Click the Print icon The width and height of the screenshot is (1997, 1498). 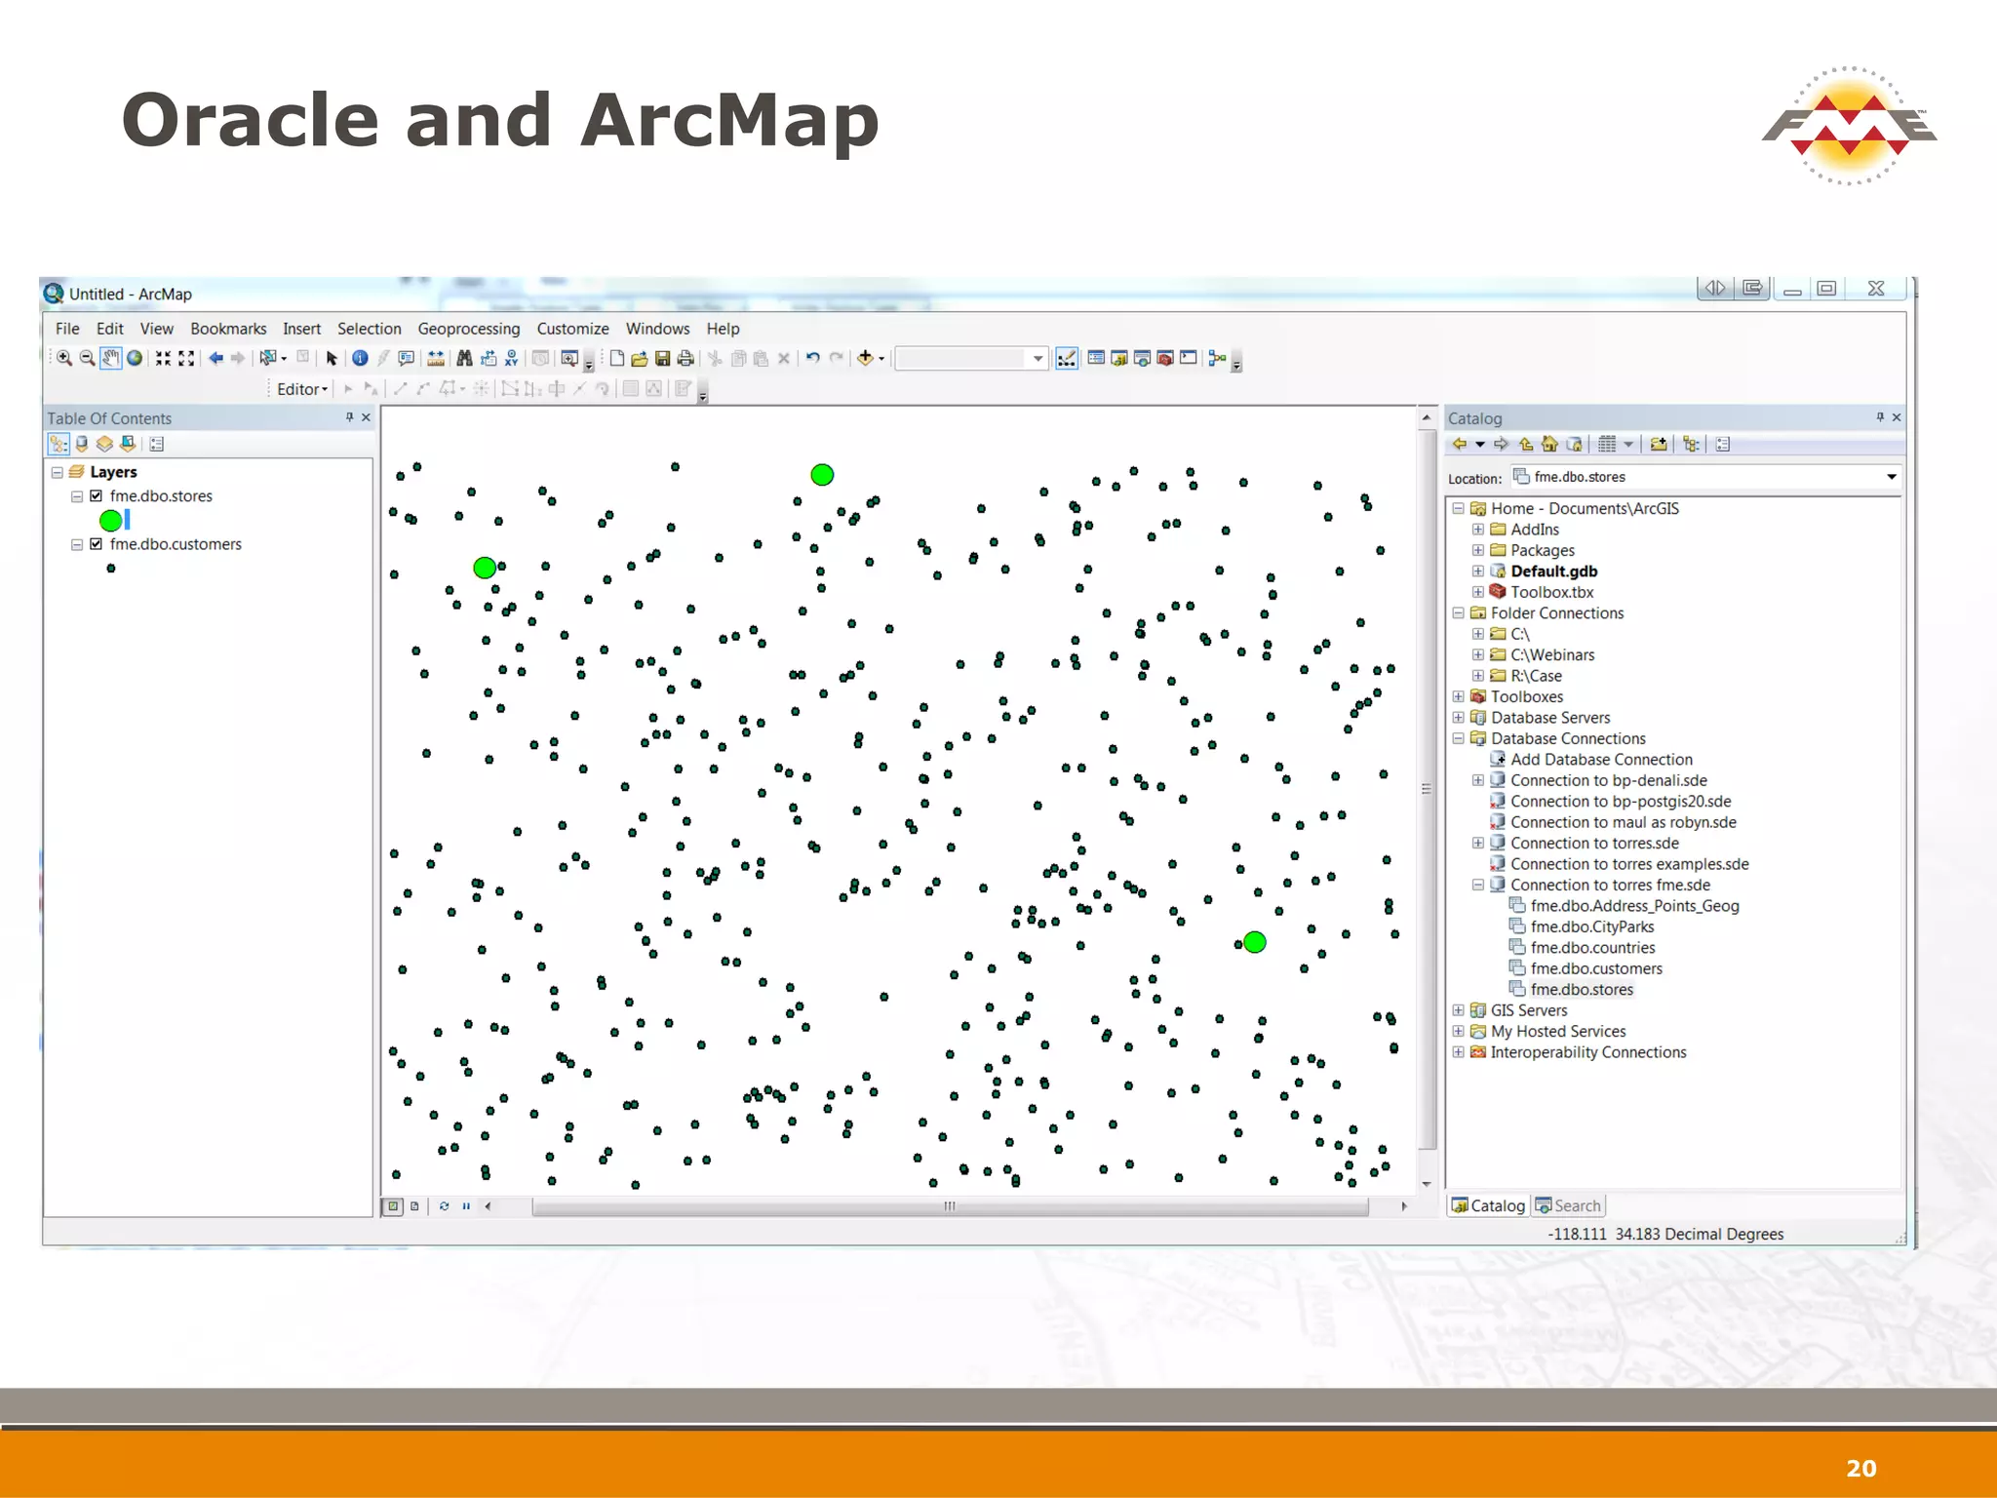coord(685,358)
